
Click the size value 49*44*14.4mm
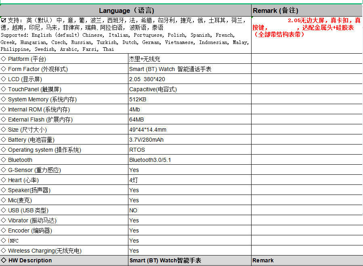[148, 130]
